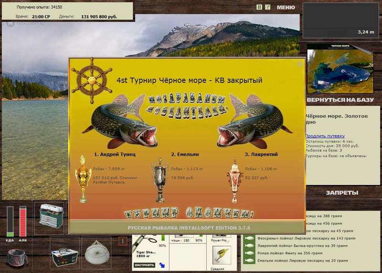The image size is (382, 273).
Task: Open help via the question mark icon
Action: pyautogui.click(x=267, y=7)
